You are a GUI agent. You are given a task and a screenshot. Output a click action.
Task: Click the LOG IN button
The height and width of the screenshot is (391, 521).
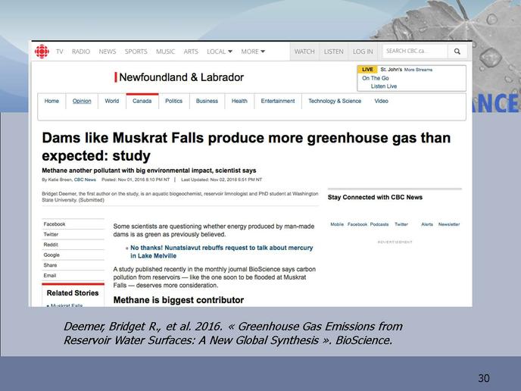pyautogui.click(x=363, y=52)
